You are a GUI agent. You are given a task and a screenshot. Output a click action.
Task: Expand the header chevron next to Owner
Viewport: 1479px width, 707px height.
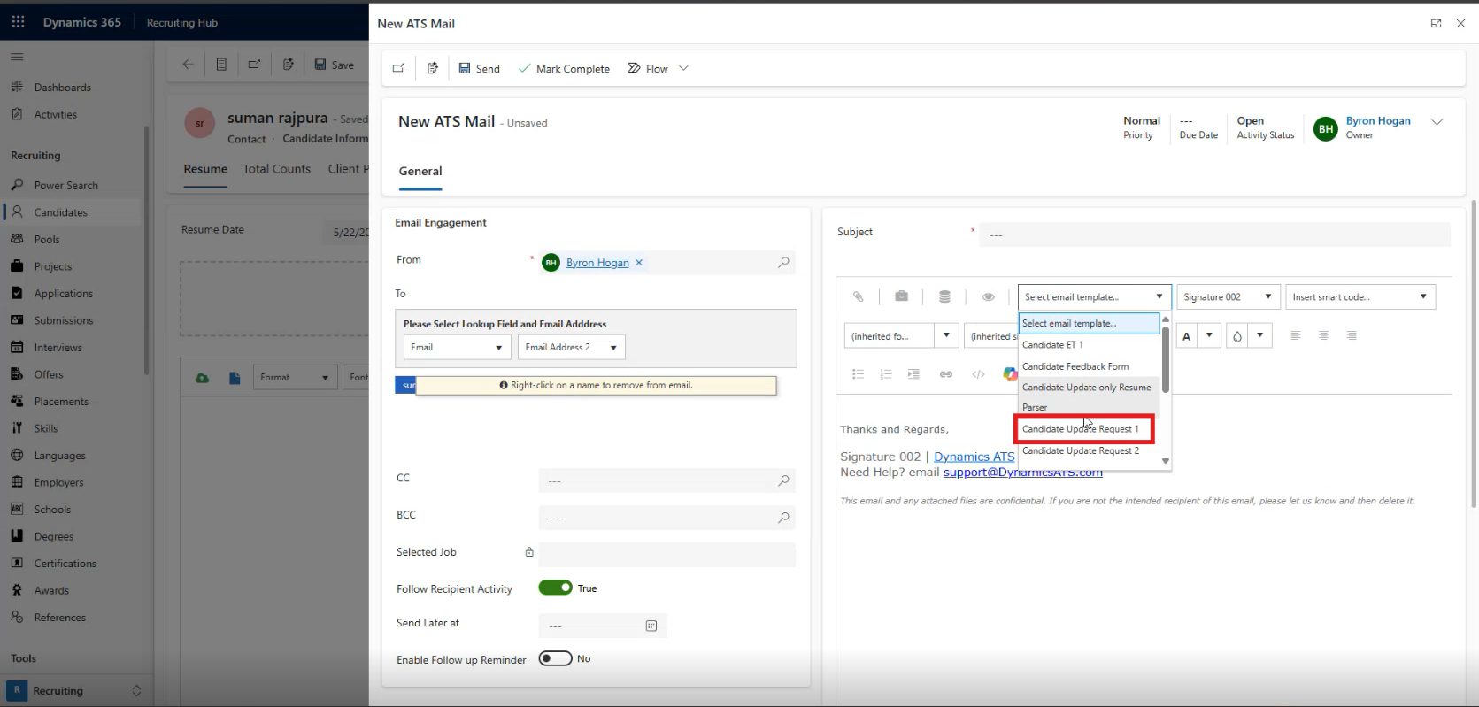click(1437, 122)
